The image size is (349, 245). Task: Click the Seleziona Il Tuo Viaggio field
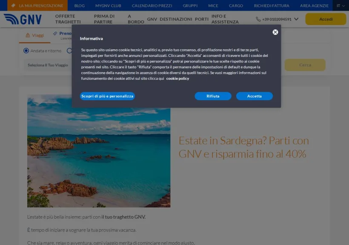coord(48,65)
